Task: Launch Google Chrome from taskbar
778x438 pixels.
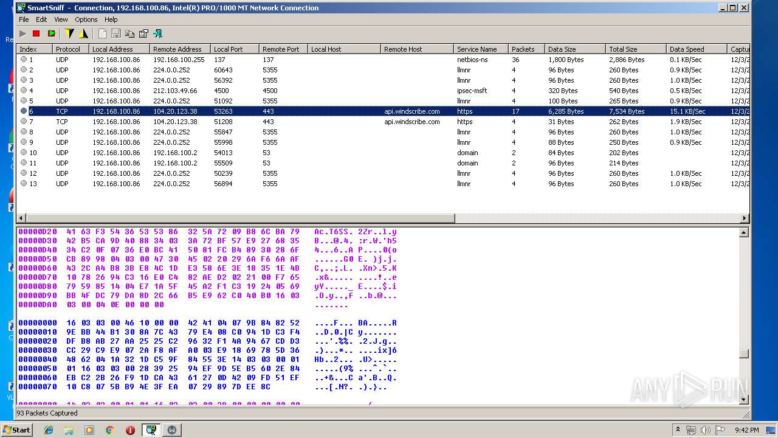Action: (110, 430)
